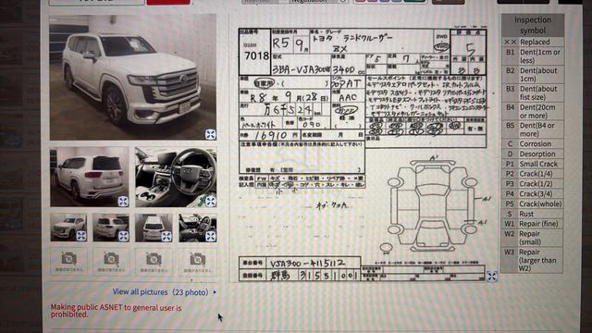
Task: Select the P4 'Crack(3/4)' legend row
Action: [x=533, y=193]
